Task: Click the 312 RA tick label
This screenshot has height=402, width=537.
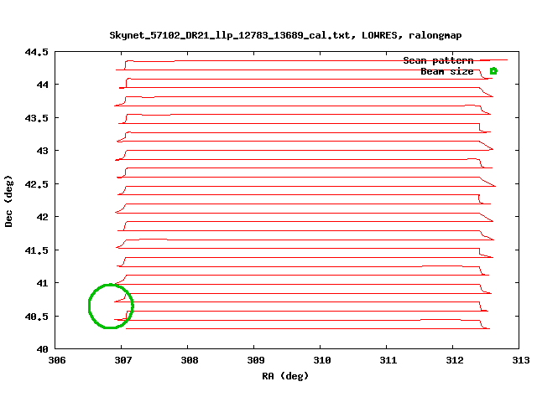Action: 455,360
